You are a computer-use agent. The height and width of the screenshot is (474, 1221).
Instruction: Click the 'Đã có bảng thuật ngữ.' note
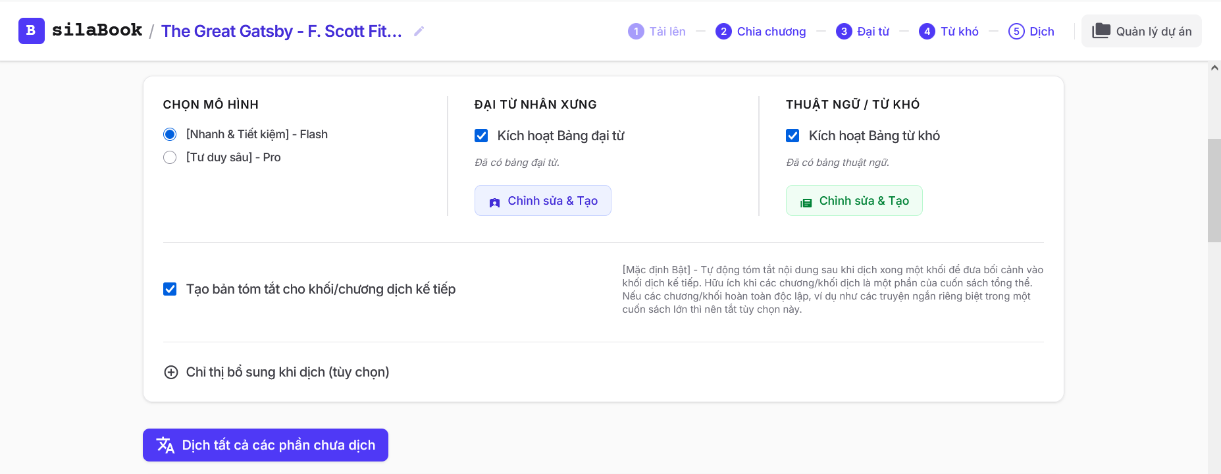click(838, 163)
